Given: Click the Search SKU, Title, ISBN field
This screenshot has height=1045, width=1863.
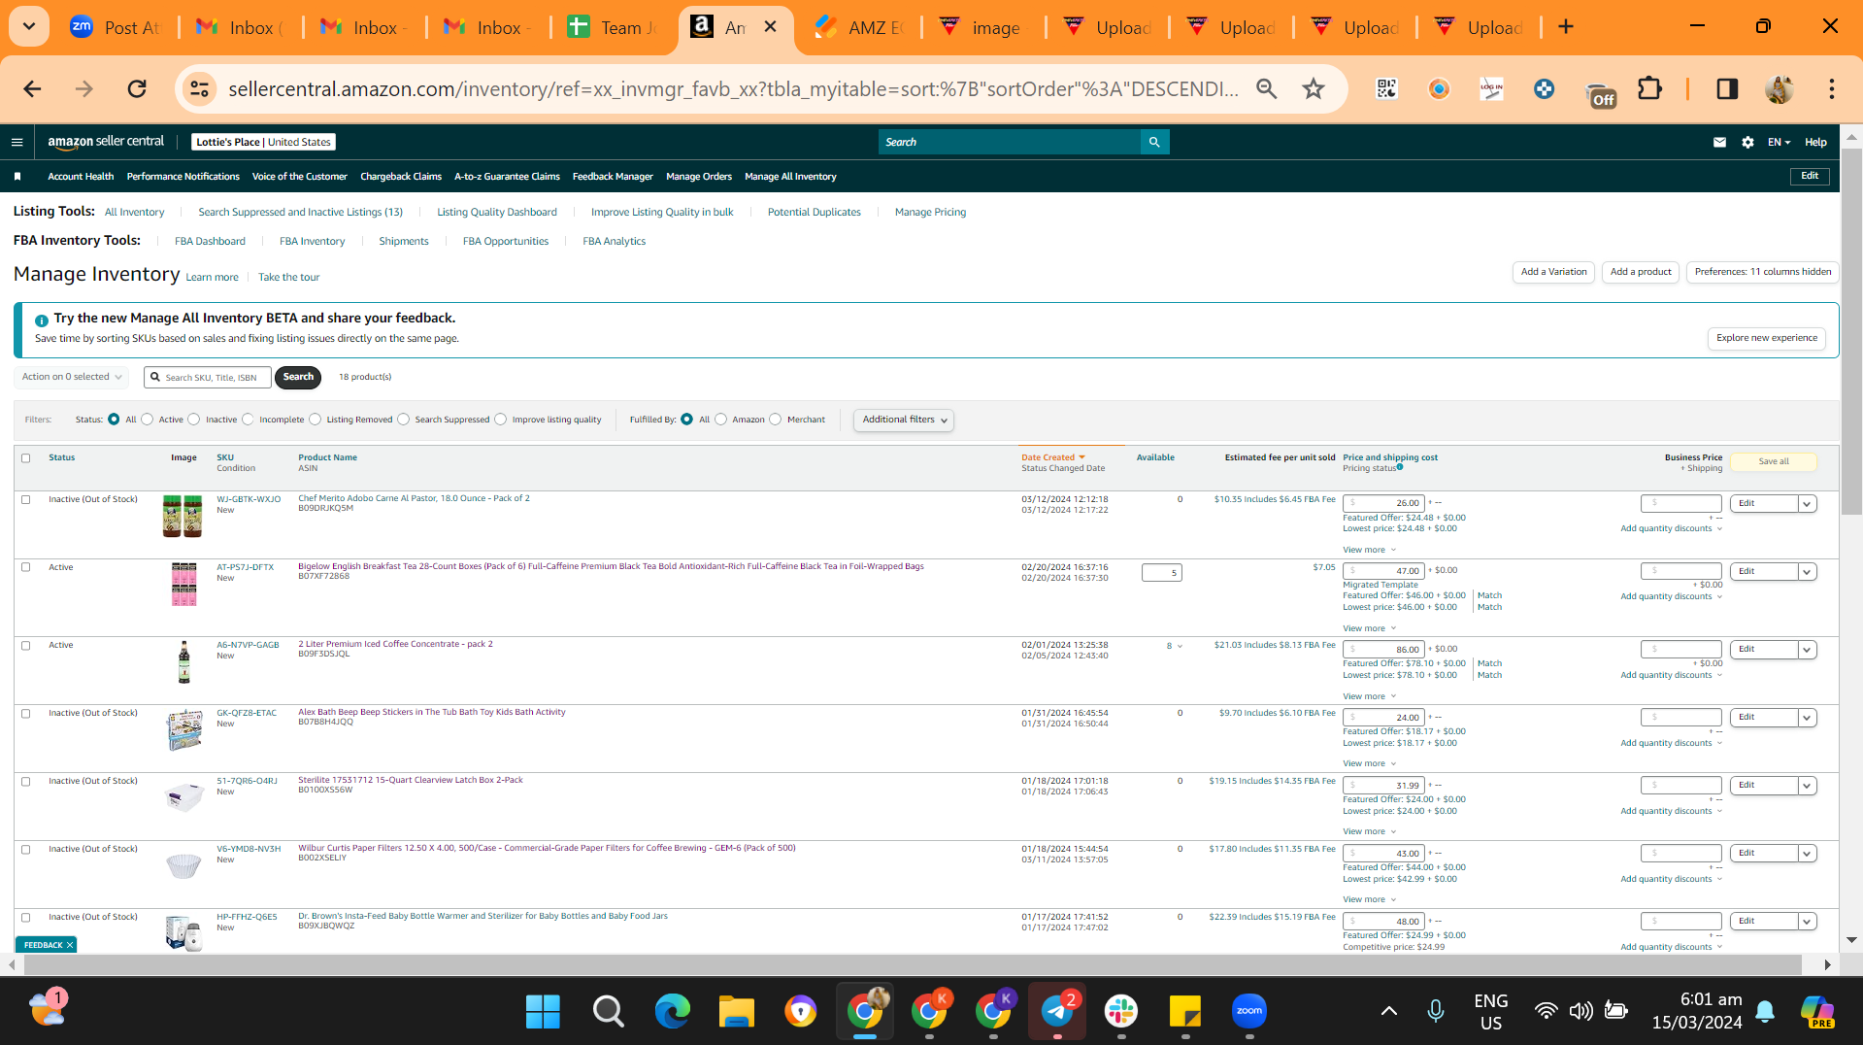Looking at the screenshot, I should [208, 378].
